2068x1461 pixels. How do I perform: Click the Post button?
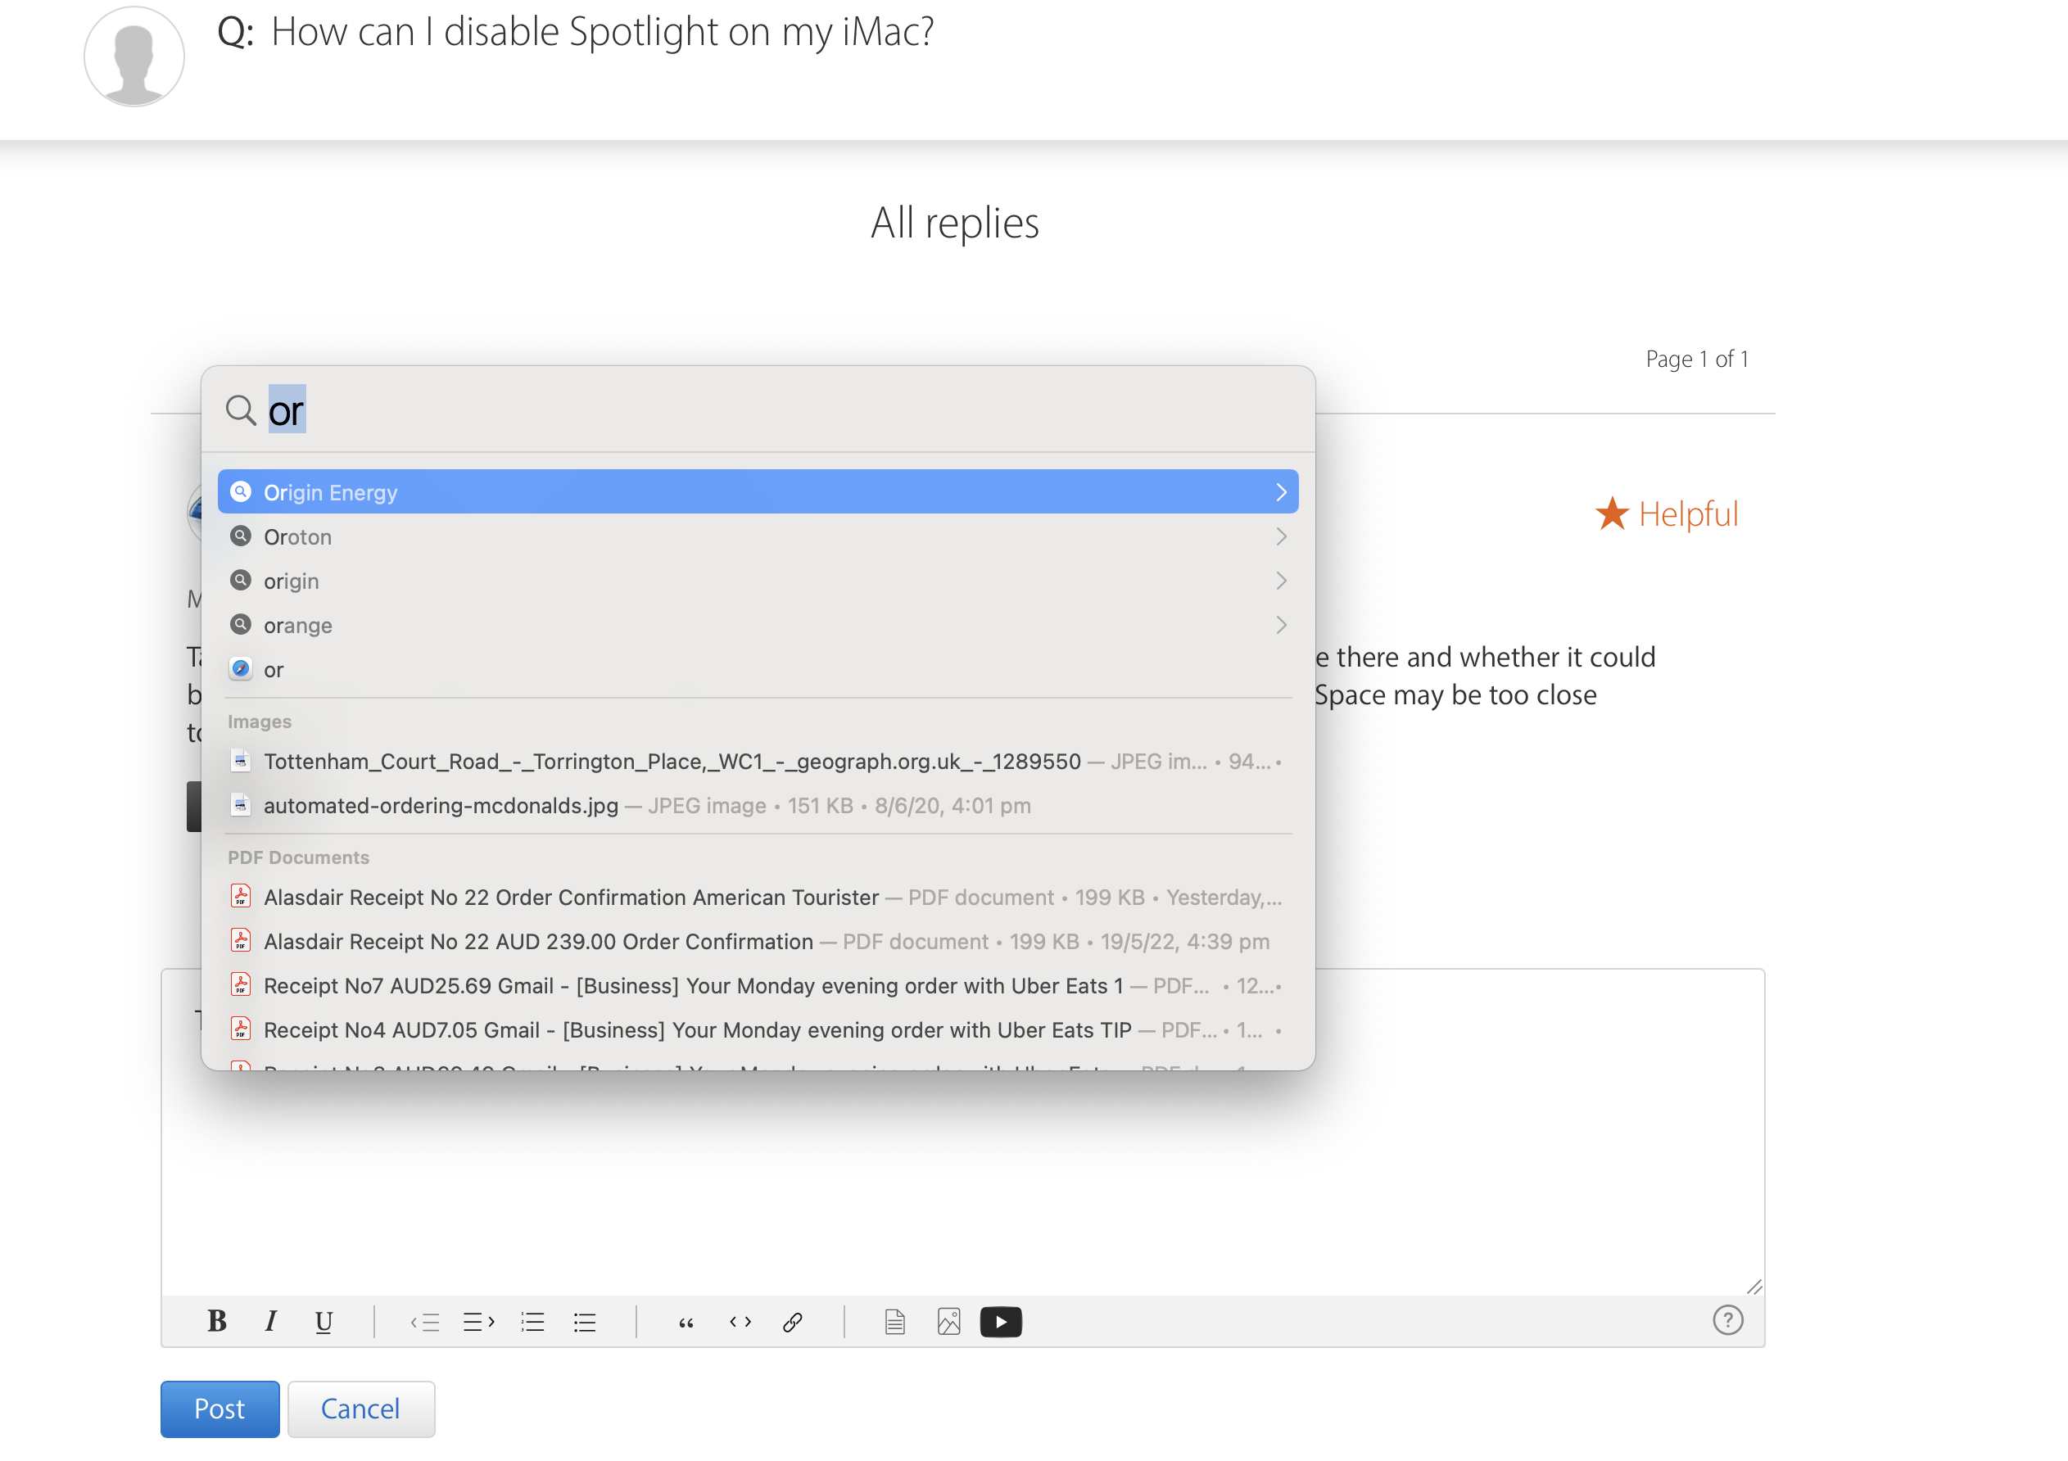[219, 1408]
